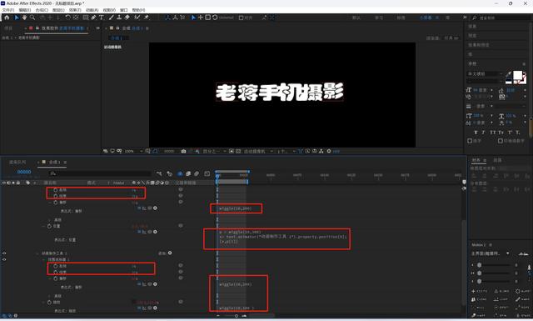The image size is (533, 321).
Task: Open the expression language menu for 位置
Action: pyautogui.click(x=155, y=232)
